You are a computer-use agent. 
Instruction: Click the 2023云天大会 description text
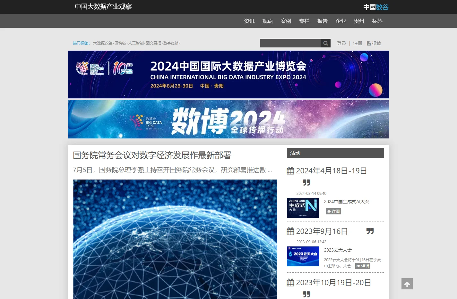[352, 263]
